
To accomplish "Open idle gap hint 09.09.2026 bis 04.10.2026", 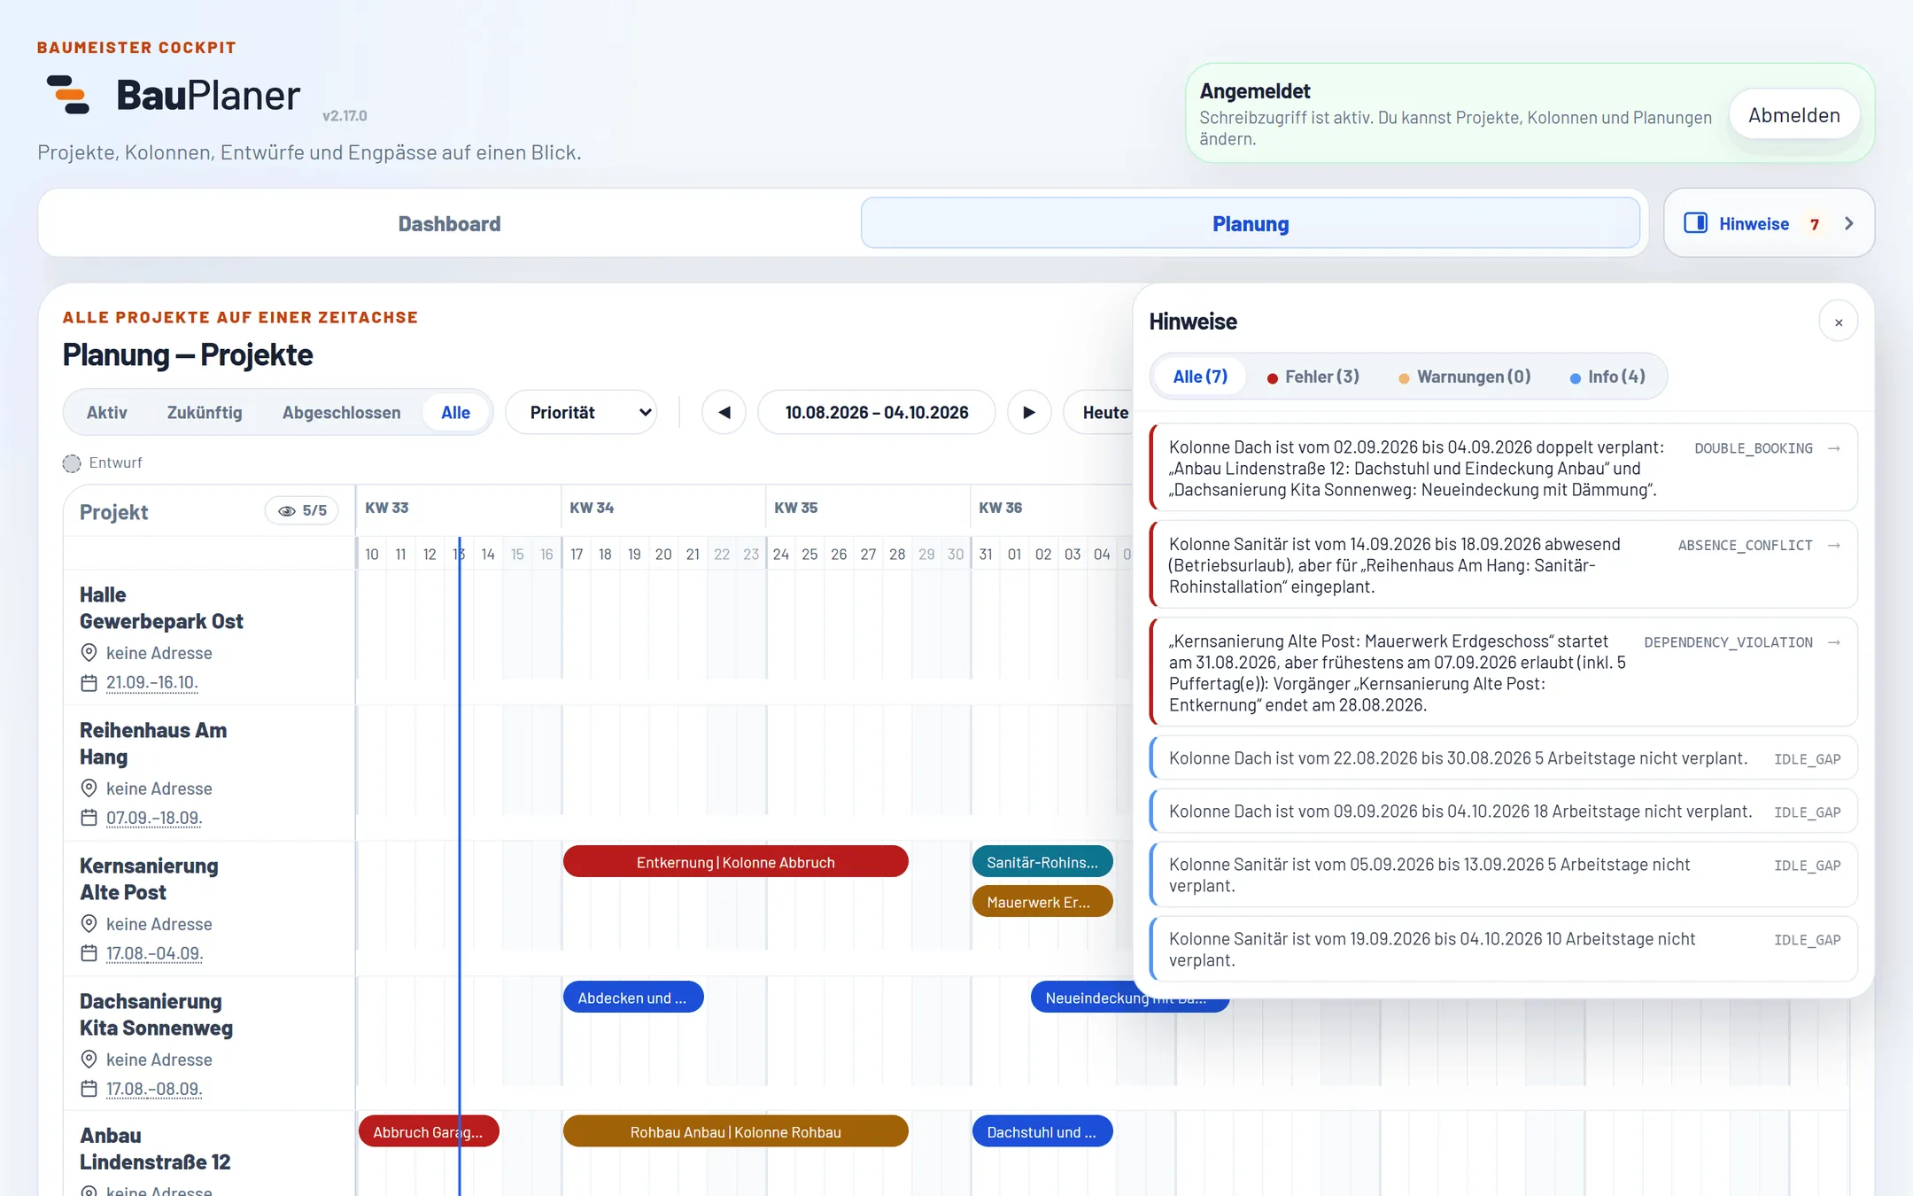I will [1504, 812].
